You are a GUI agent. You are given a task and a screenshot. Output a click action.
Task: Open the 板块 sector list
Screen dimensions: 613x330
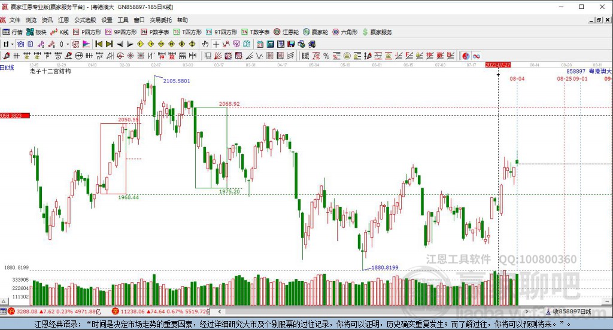(x=37, y=32)
